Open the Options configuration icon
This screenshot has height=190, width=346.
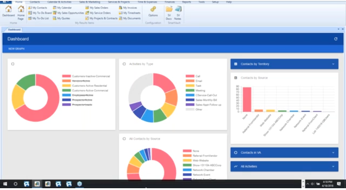(x=153, y=11)
